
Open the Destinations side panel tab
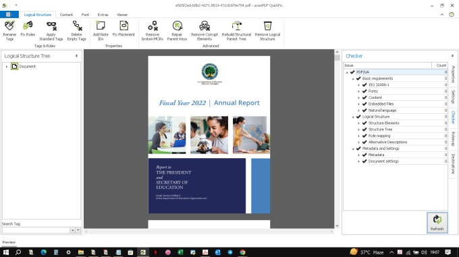coord(453,164)
